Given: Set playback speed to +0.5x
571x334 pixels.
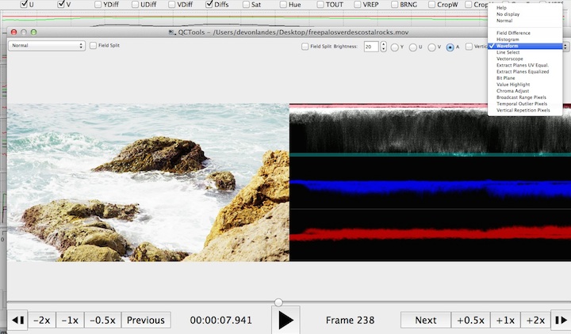Looking at the screenshot, I should (470, 321).
